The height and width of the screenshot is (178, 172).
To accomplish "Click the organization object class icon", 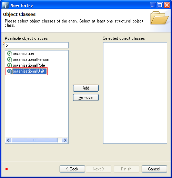I will tap(10, 54).
